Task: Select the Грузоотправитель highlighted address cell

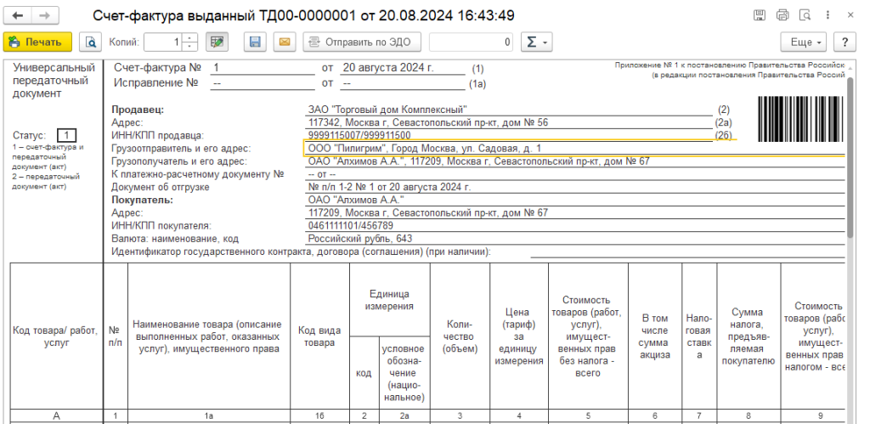Action: [510, 148]
